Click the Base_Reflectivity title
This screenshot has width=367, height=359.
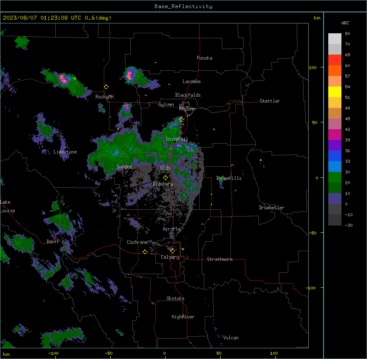point(183,6)
